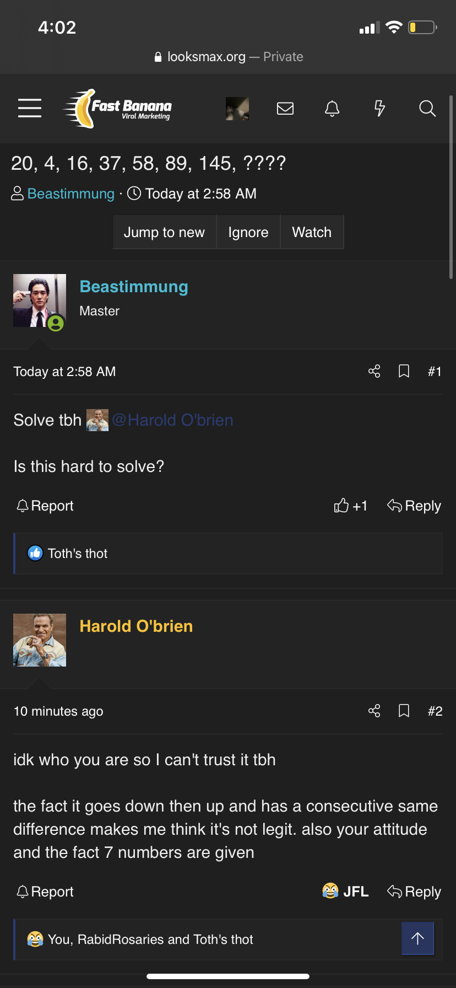
Task: Reply to Beastimmung's first post
Action: [414, 506]
